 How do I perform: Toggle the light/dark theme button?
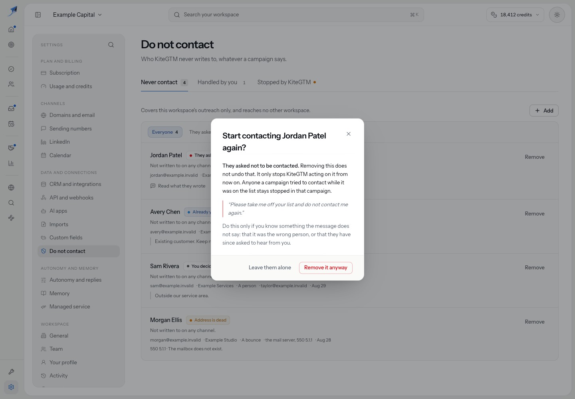(x=557, y=15)
